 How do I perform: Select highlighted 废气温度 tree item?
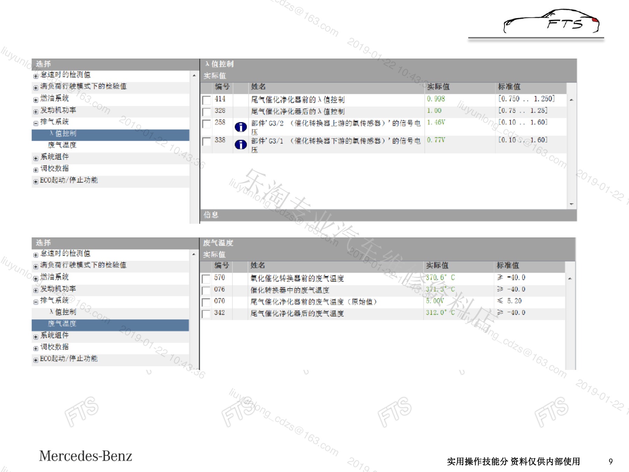[x=110, y=324]
